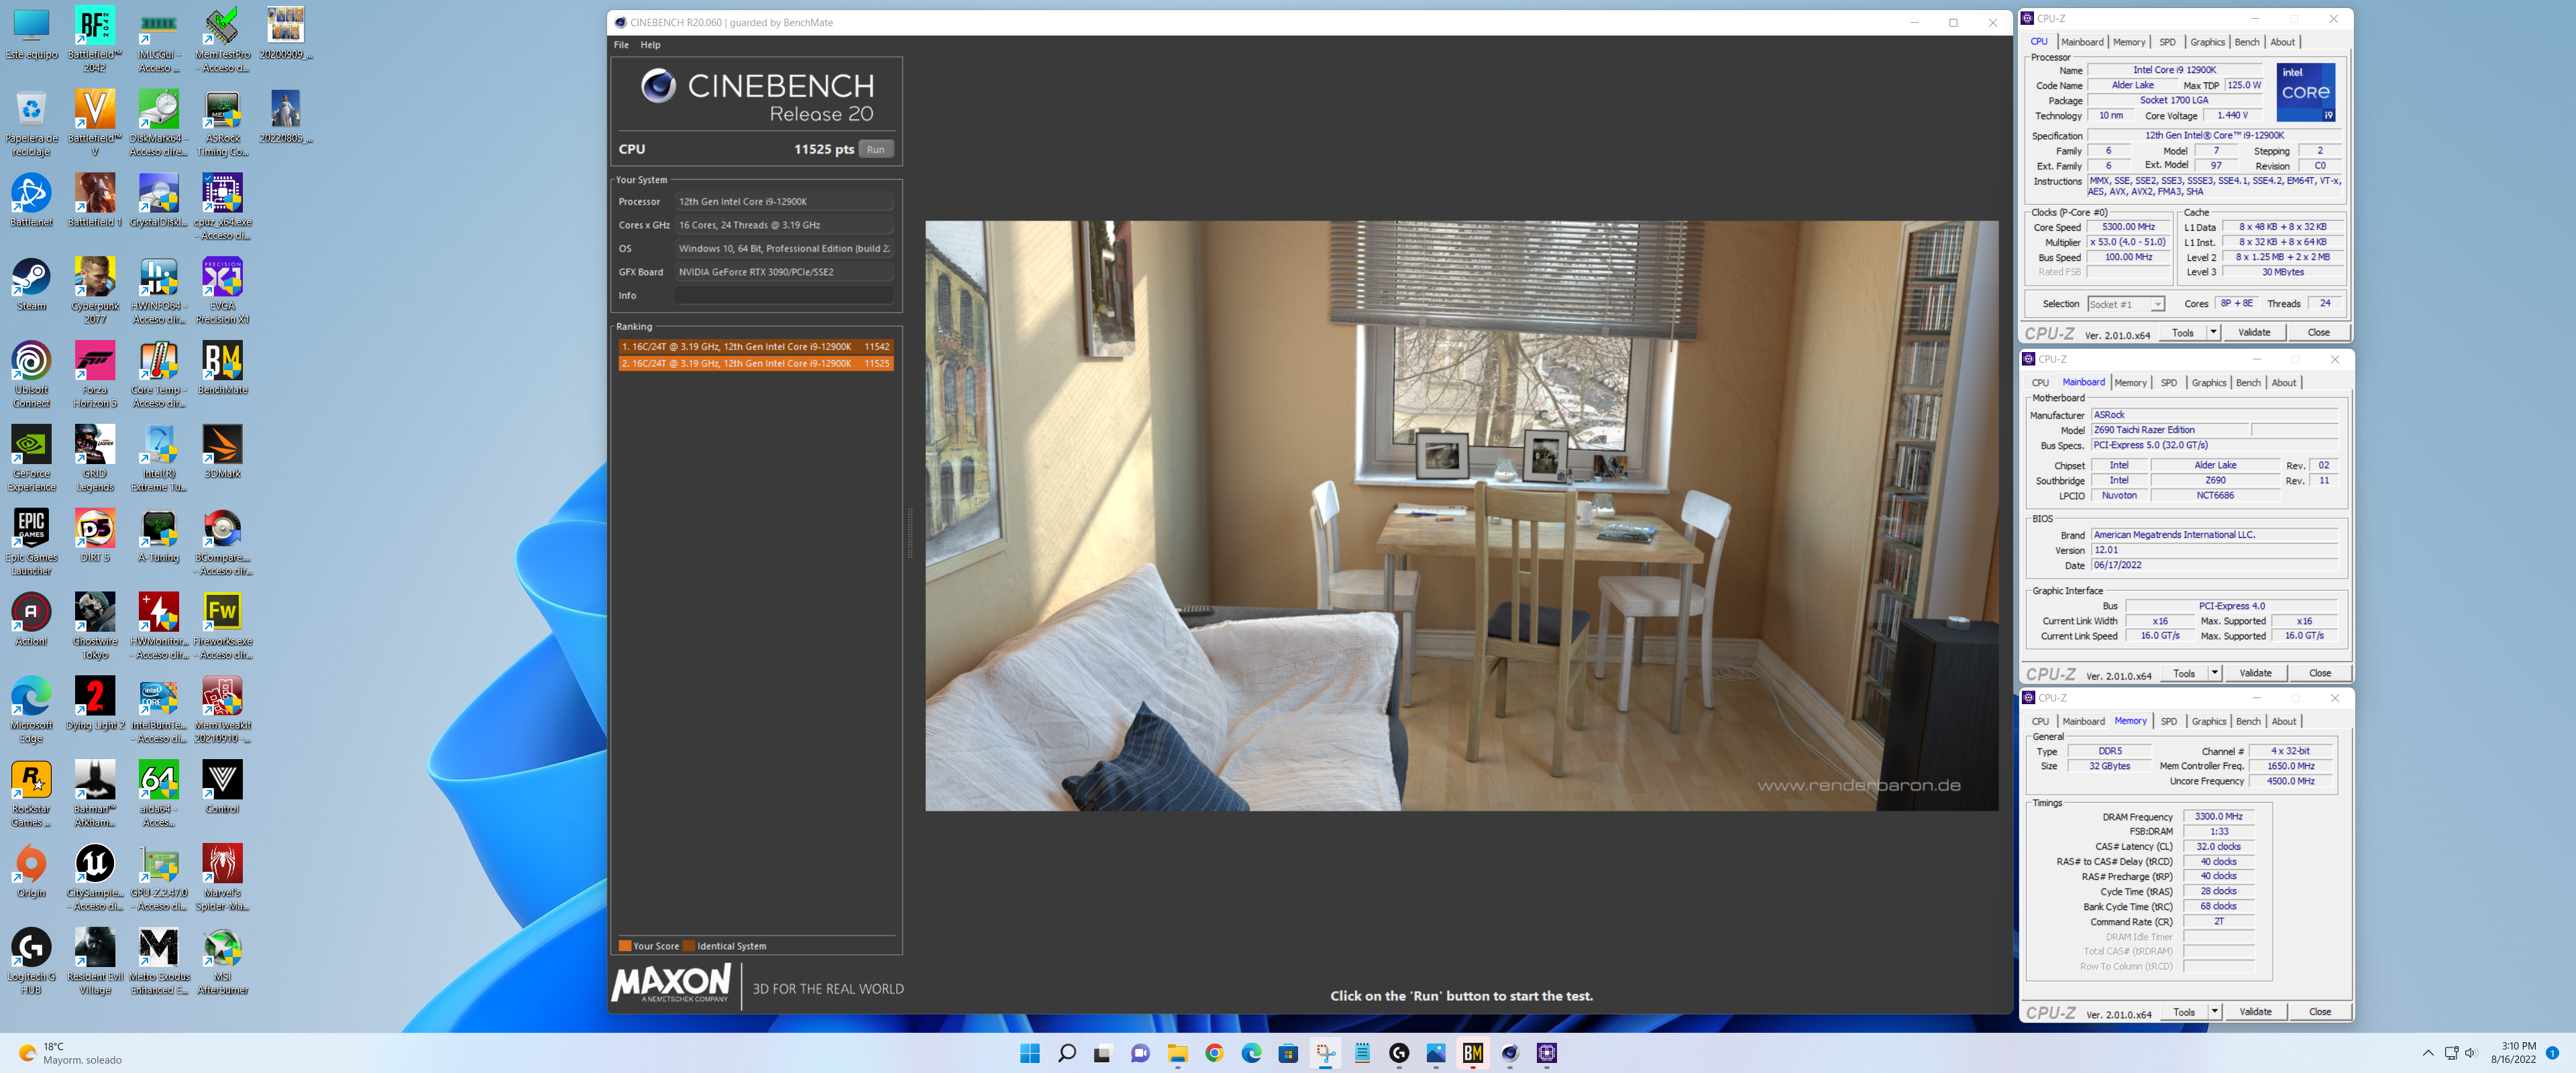Open Graphics tab in Memory CPU-Z window

pyautogui.click(x=2209, y=721)
